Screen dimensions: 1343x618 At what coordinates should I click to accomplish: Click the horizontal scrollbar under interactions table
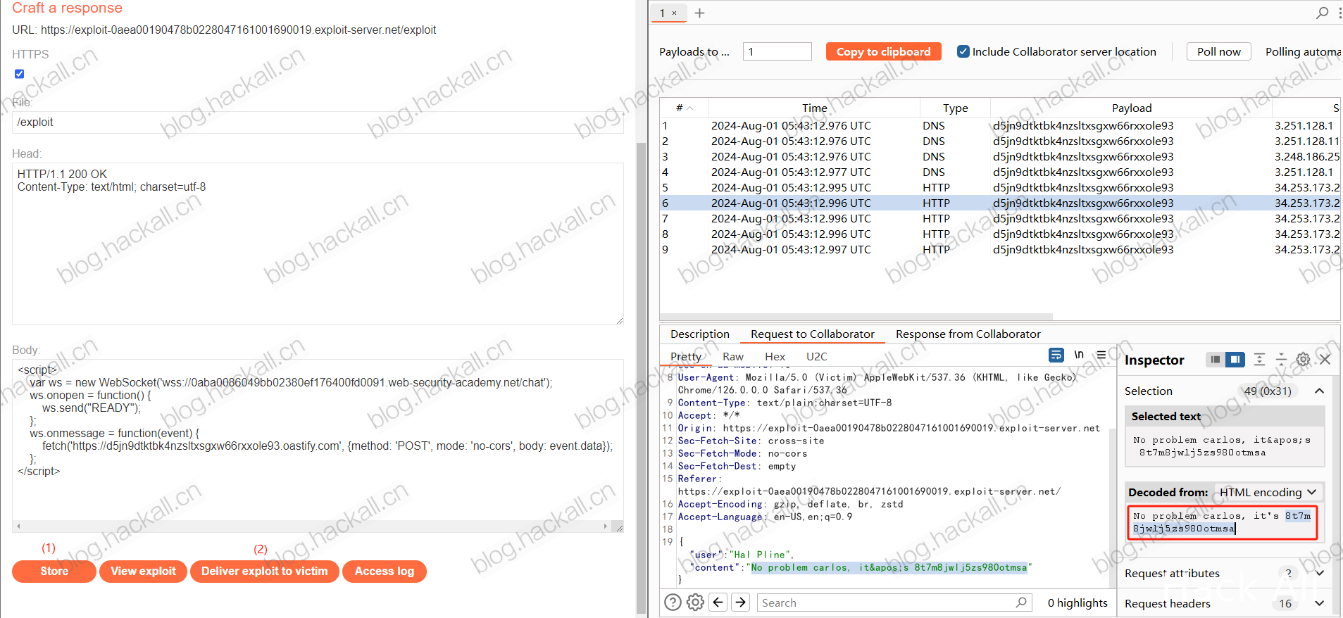pyautogui.click(x=856, y=317)
